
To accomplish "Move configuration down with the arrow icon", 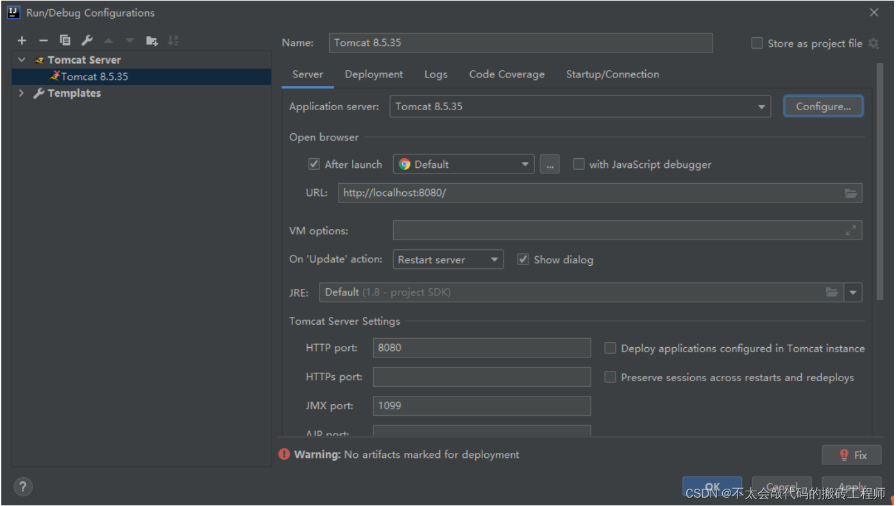I will click(130, 40).
